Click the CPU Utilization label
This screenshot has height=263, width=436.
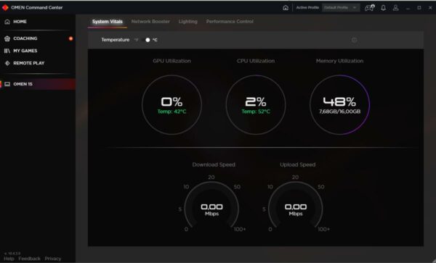coord(256,61)
